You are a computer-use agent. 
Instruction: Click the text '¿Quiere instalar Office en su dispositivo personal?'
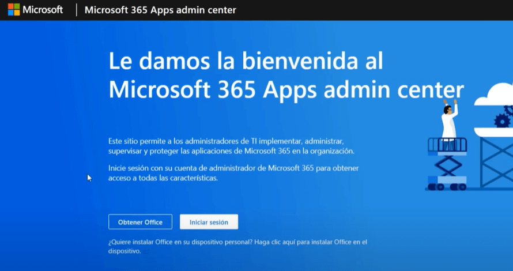pos(180,242)
